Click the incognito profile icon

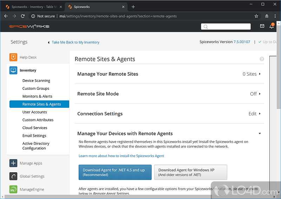tap(267, 16)
